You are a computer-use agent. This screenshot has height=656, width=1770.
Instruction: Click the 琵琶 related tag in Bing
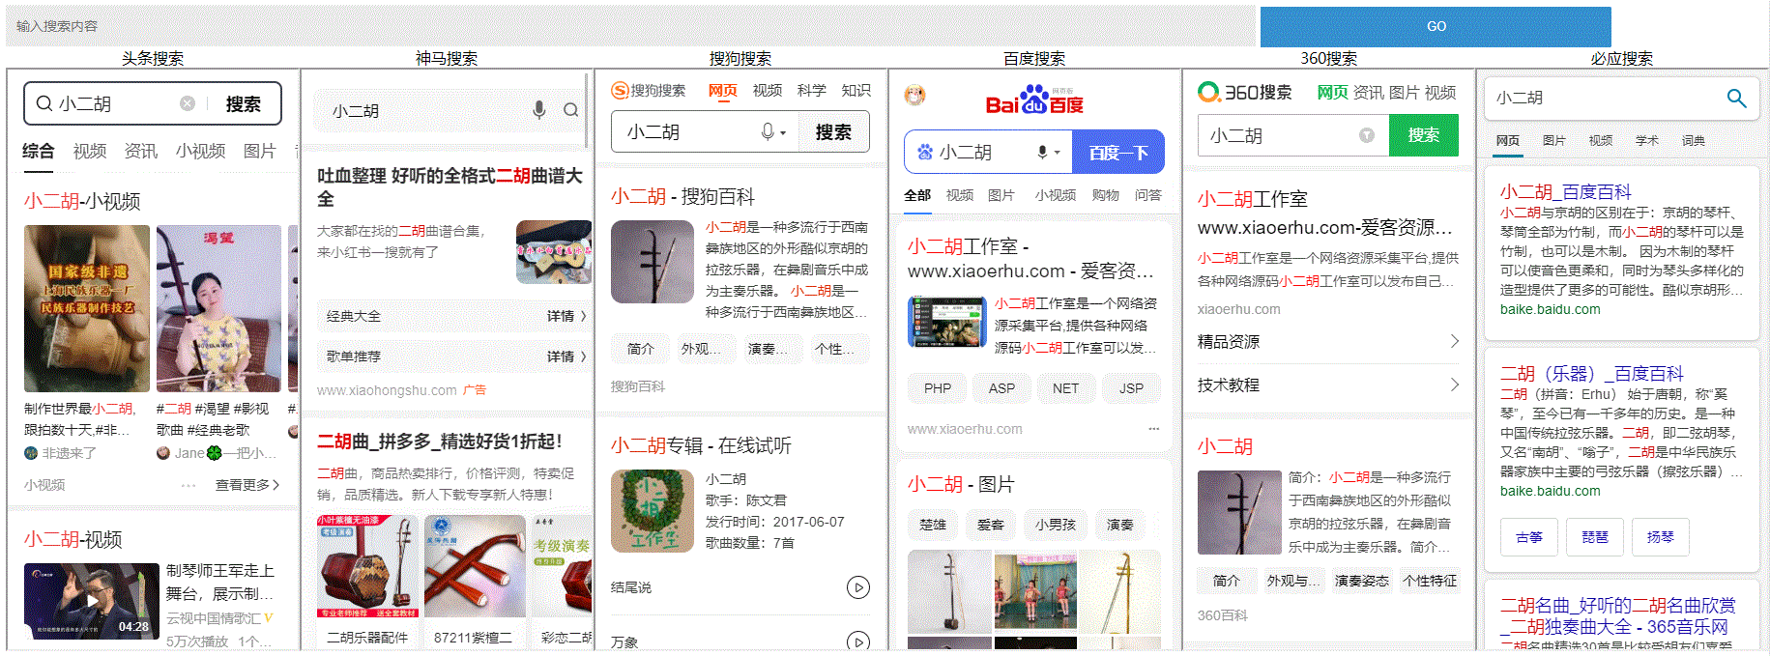(1595, 537)
